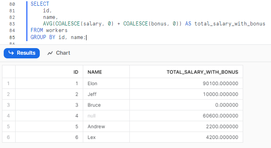Select the cell containing Andrew

(106, 127)
